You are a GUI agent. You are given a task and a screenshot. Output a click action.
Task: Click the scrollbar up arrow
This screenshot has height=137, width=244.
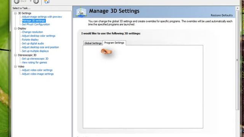tap(238, 8)
